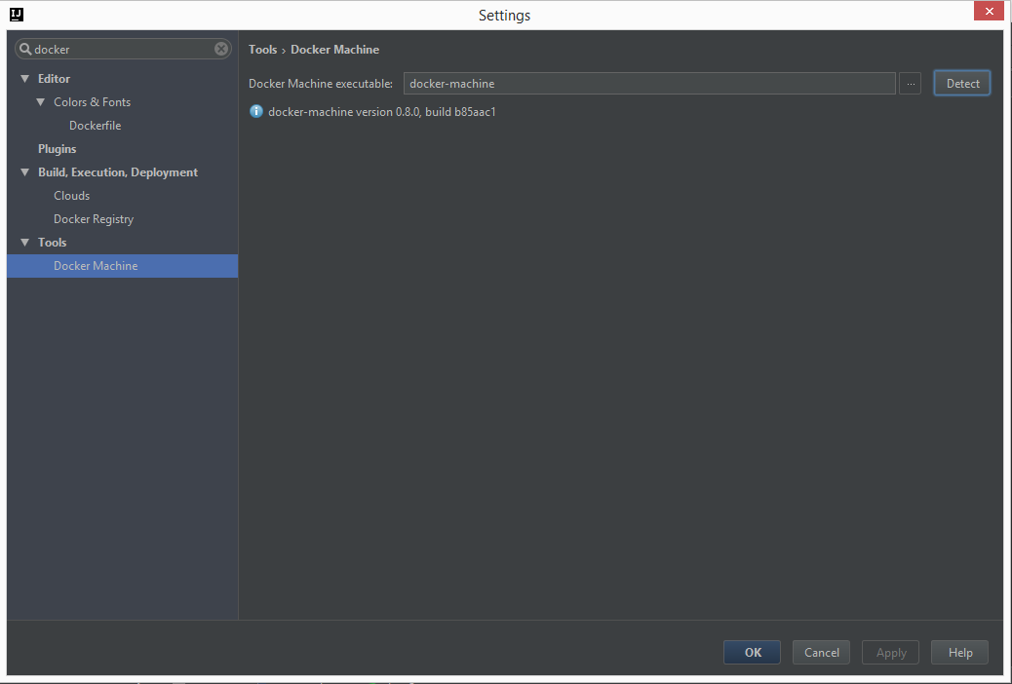Open Help for this settings page
This screenshot has width=1012, height=684.
click(959, 653)
